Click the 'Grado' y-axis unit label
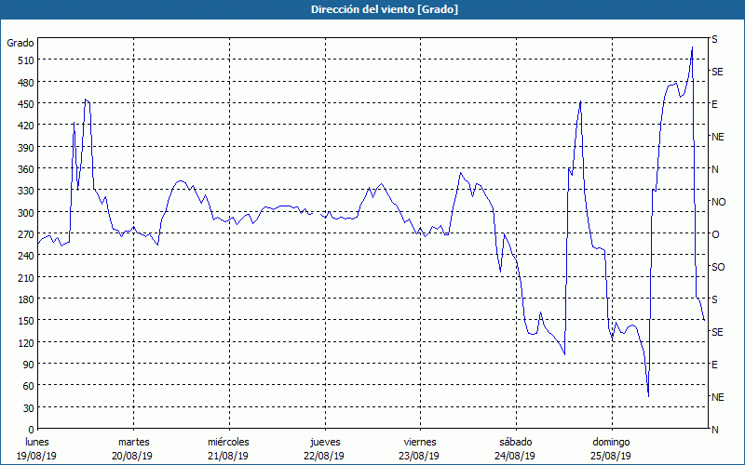The height and width of the screenshot is (465, 745). [20, 43]
